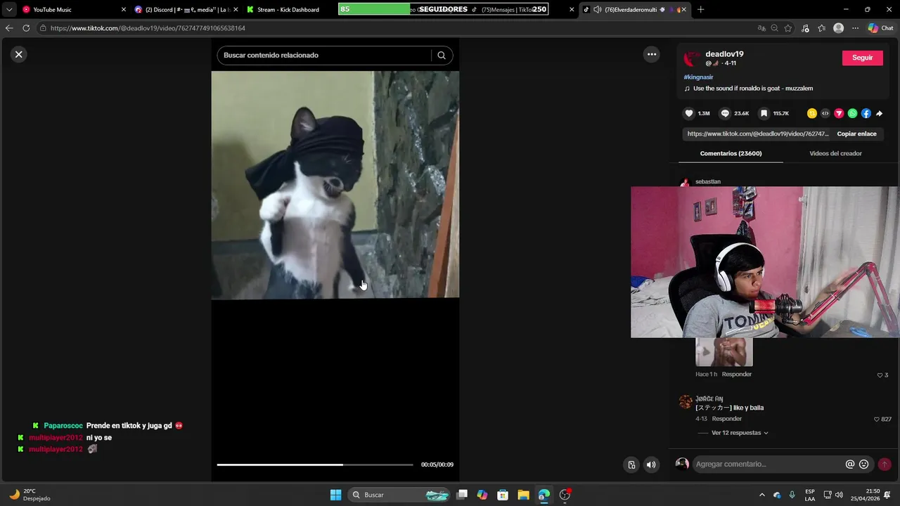This screenshot has height=506, width=900.
Task: Click Responder under the Hace 1 h comment
Action: [736, 375]
